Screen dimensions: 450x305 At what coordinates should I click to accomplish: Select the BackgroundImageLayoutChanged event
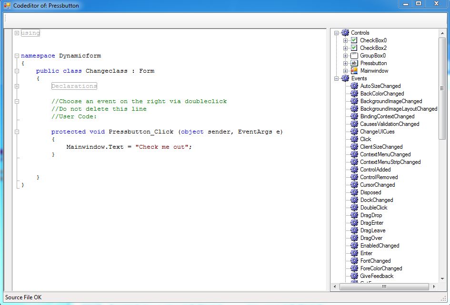tap(399, 108)
